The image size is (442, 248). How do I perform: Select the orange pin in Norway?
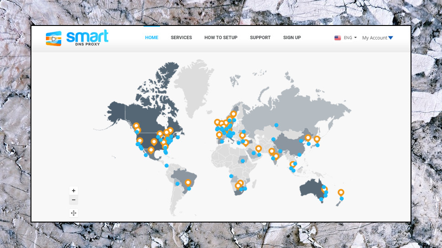click(x=233, y=114)
